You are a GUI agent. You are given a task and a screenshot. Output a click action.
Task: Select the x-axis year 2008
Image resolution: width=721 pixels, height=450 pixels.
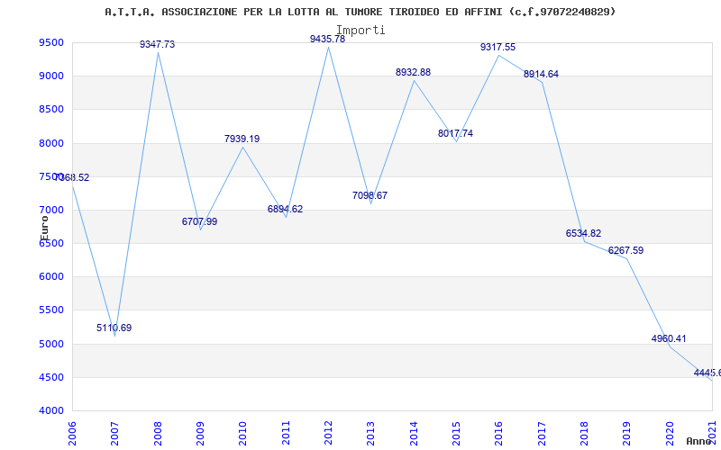click(x=157, y=433)
